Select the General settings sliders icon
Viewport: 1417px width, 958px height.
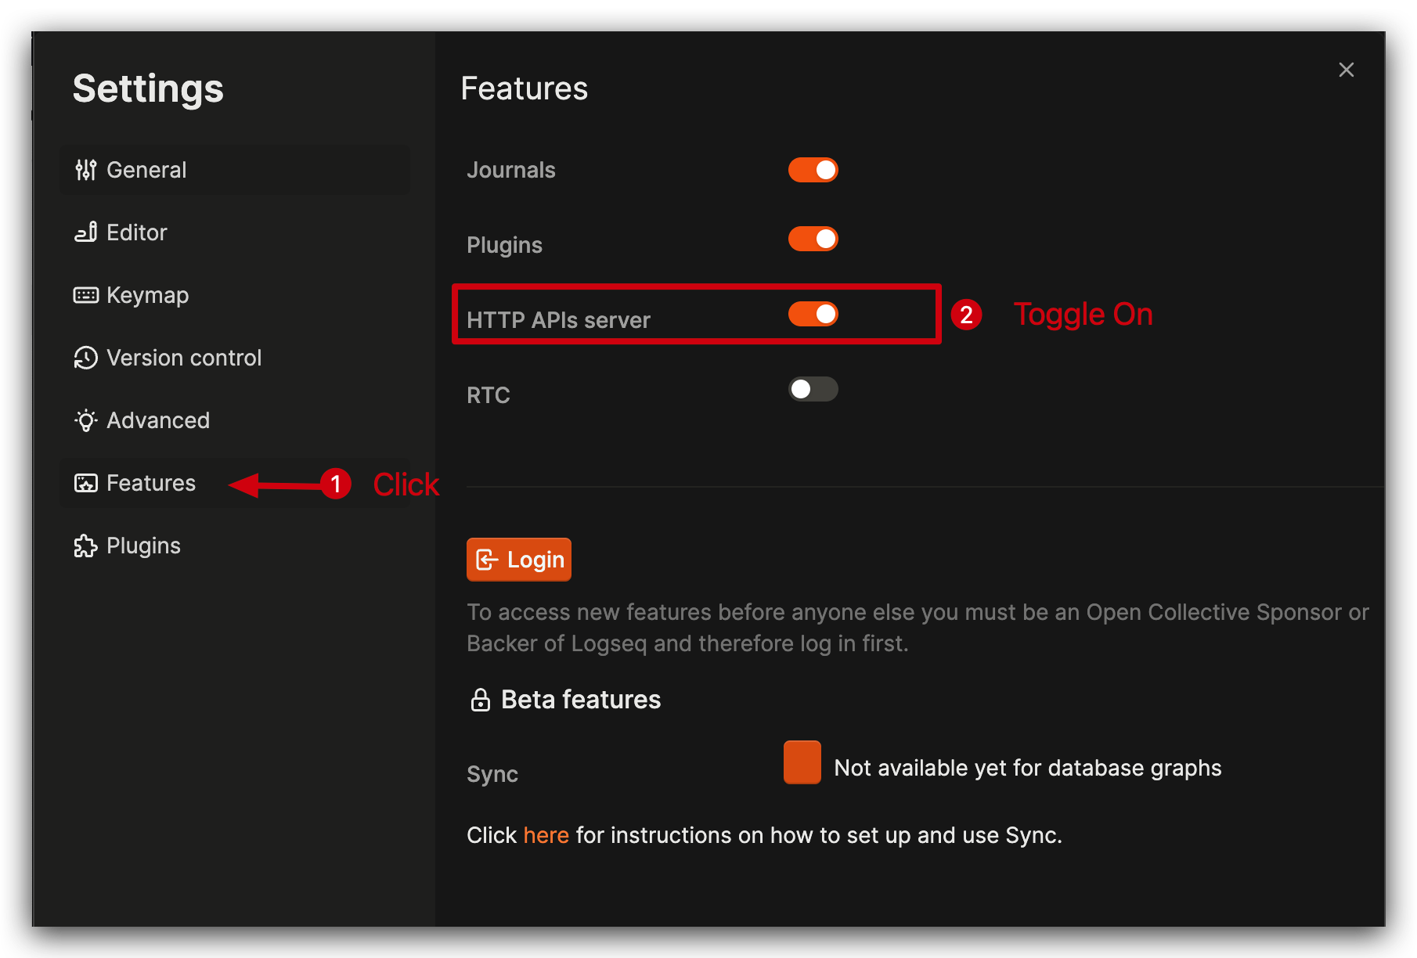[x=86, y=170]
